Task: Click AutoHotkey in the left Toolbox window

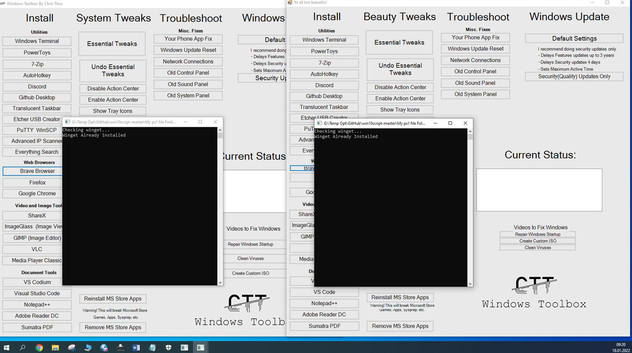Action: pyautogui.click(x=37, y=76)
